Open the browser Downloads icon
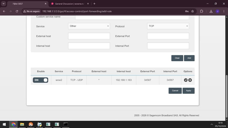The width and height of the screenshot is (228, 128). coord(211,11)
